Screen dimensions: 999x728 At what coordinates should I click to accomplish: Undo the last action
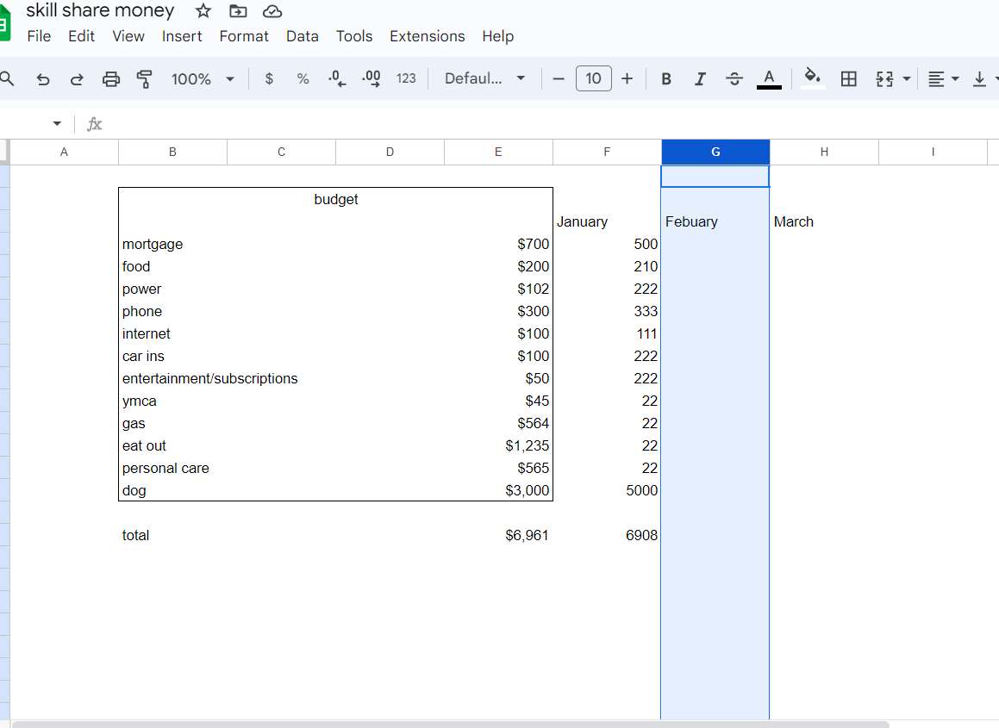(x=43, y=79)
